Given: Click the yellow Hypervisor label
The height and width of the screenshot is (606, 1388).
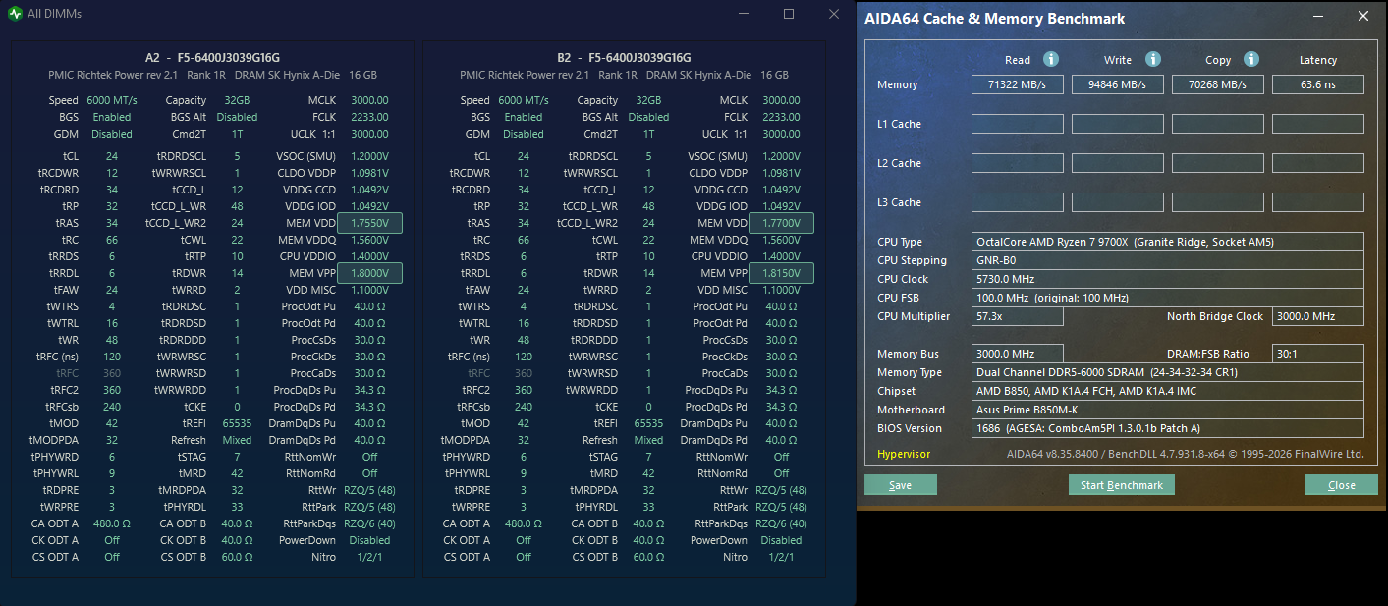Looking at the screenshot, I should [x=904, y=454].
